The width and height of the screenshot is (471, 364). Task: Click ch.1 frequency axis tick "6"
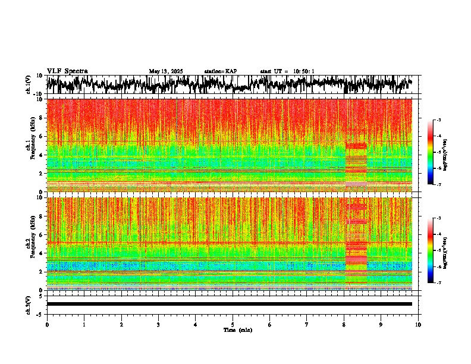tap(41, 136)
